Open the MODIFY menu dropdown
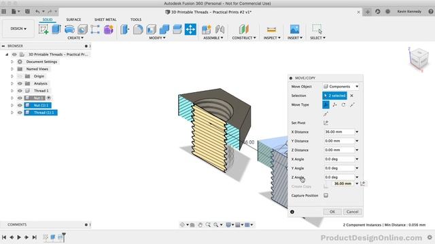Viewport: 435px width, 244px height. point(157,38)
